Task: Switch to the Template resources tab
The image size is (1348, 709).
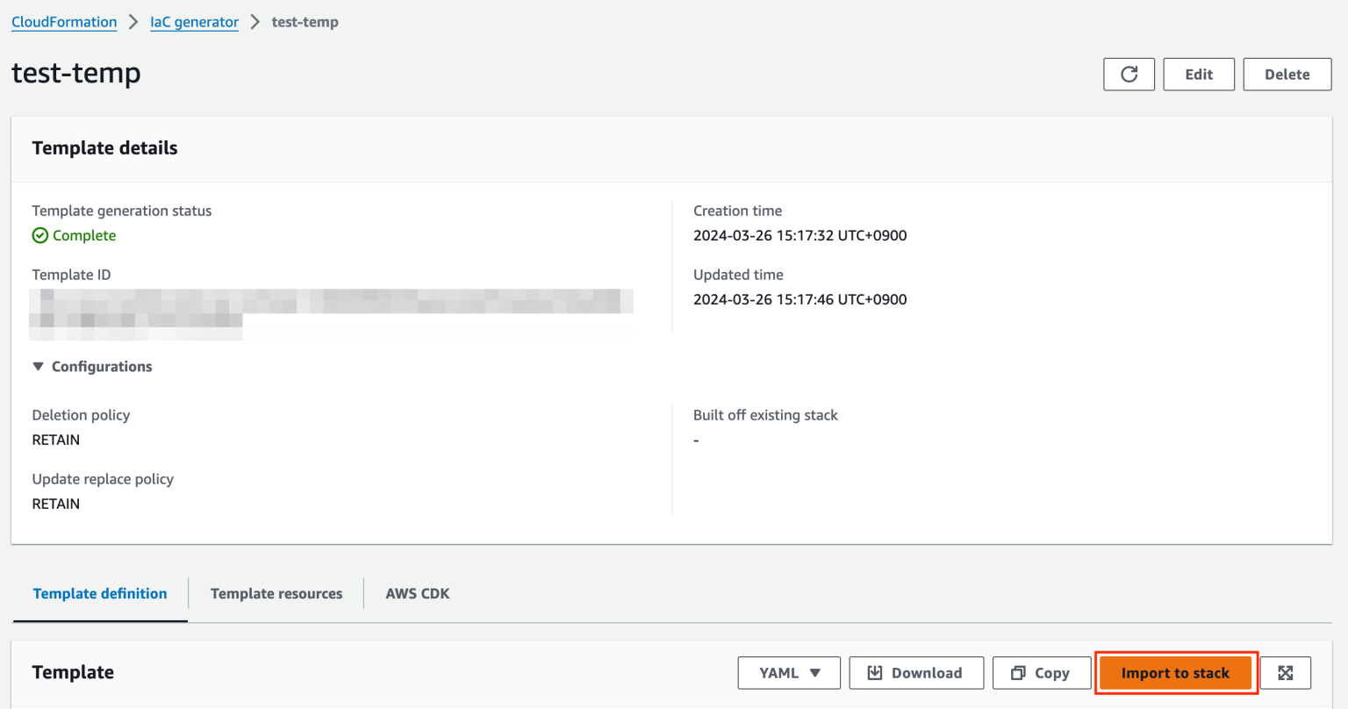Action: click(276, 593)
